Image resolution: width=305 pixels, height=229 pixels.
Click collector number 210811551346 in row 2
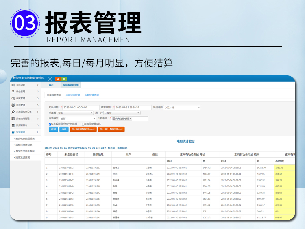tap(66, 174)
